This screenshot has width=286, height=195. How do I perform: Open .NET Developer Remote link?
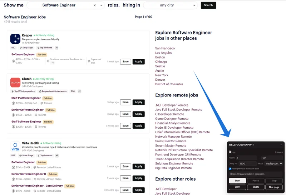point(172,105)
